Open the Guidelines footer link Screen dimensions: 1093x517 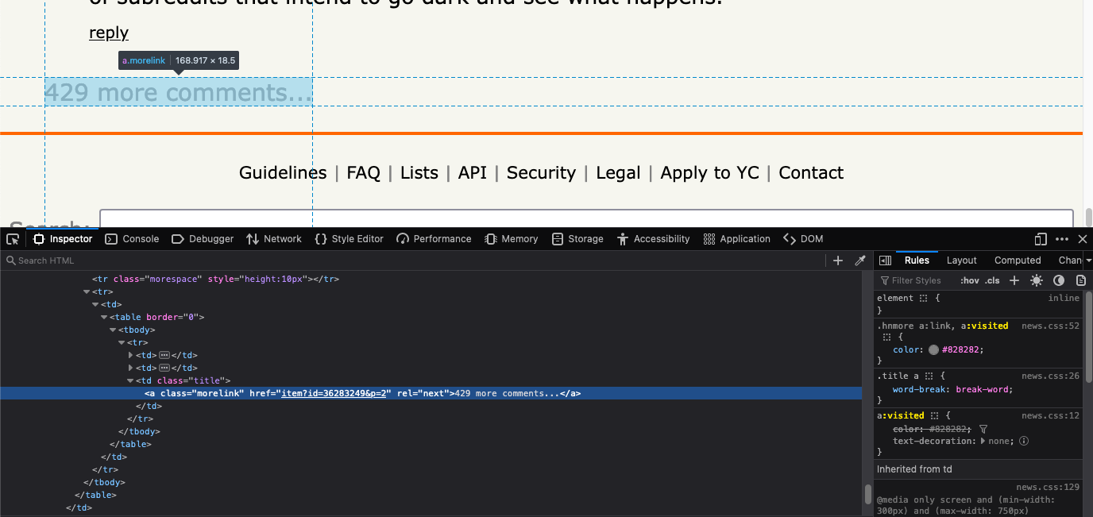point(282,172)
